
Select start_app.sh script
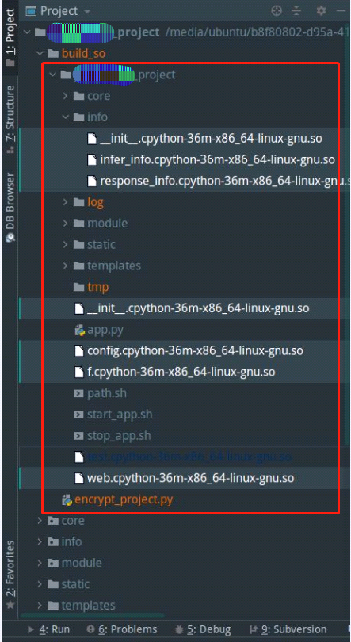[x=120, y=415]
